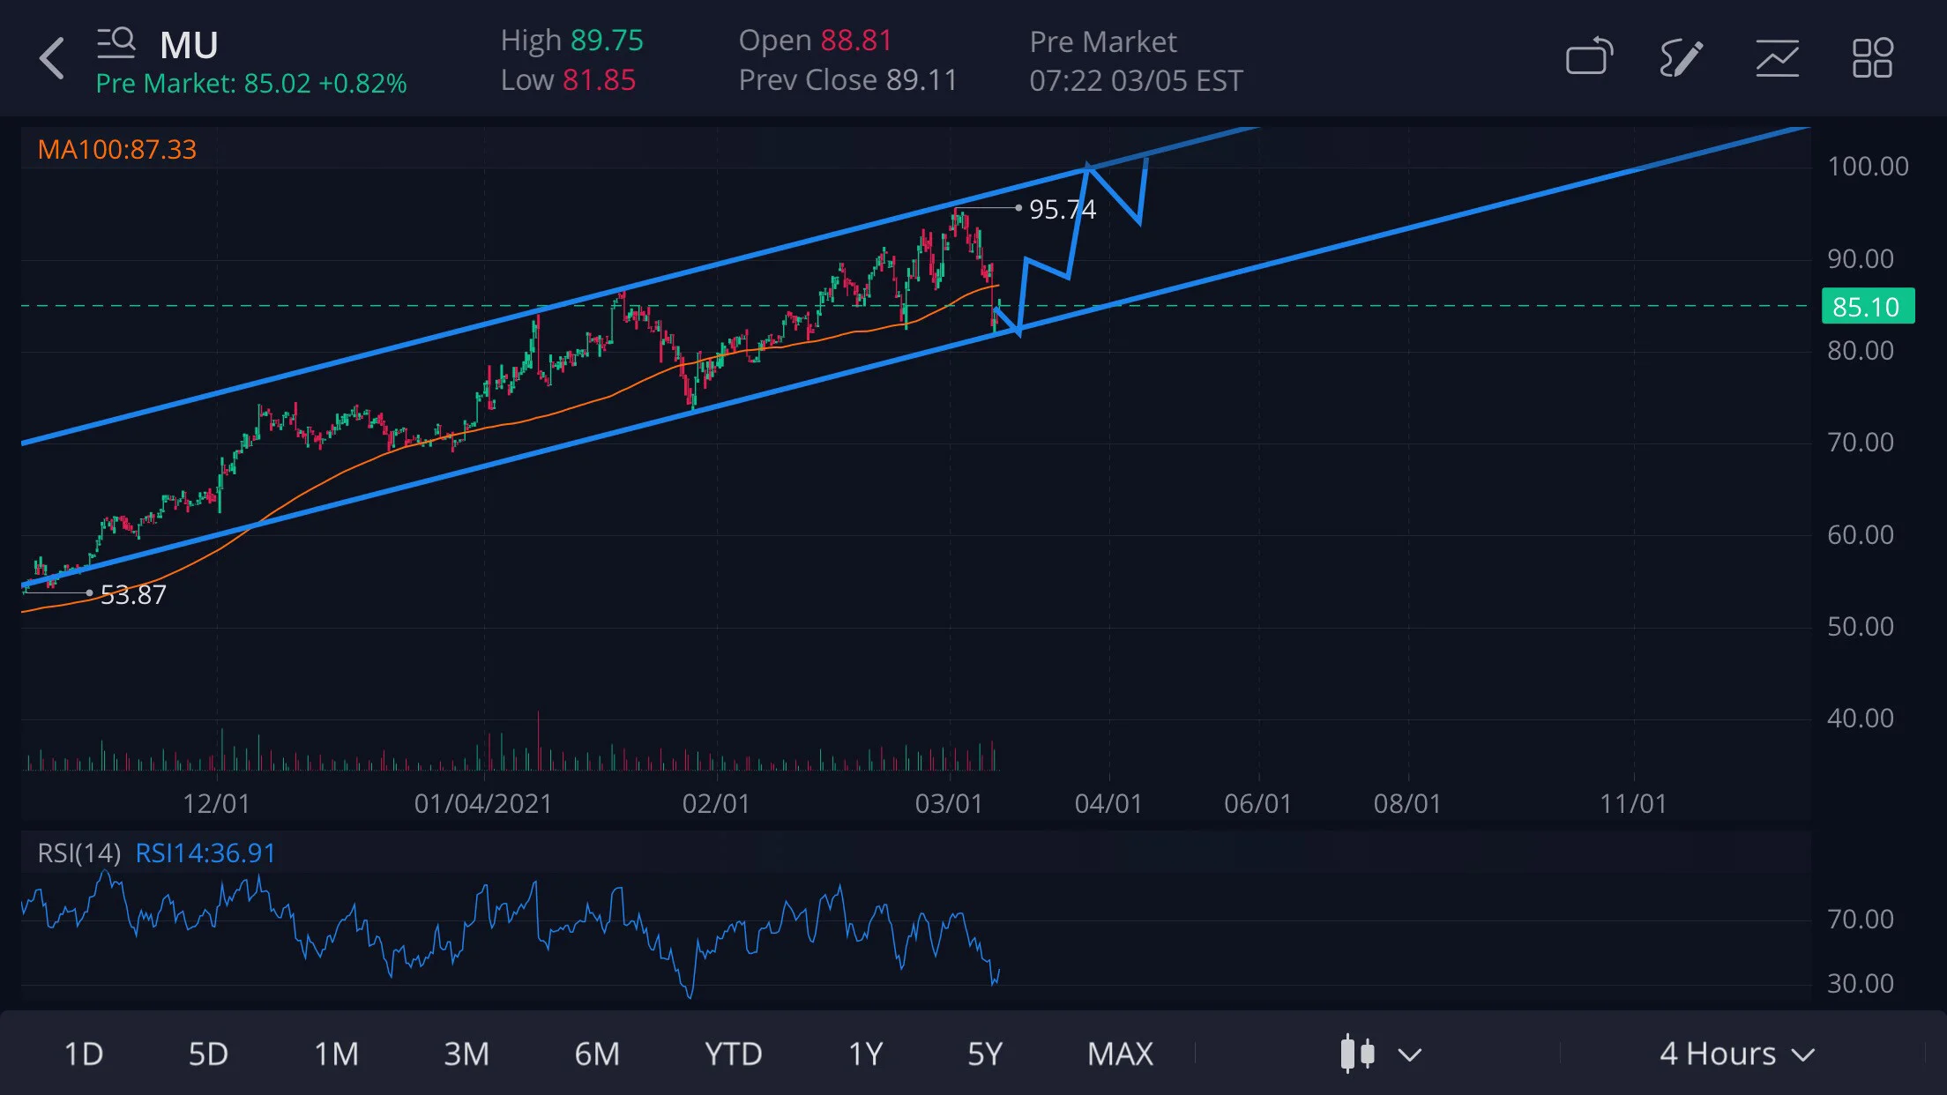Tap the RSI(14) indicator label

click(79, 853)
